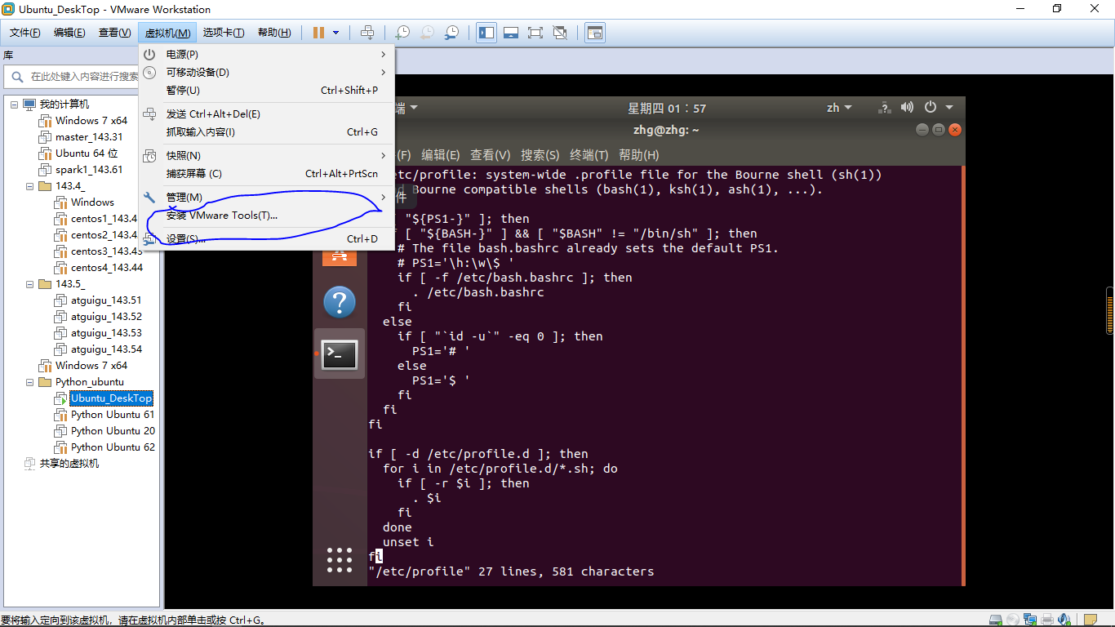1115x627 pixels.
Task: Collapse the Python_ubuntu folder node
Action: click(x=29, y=382)
